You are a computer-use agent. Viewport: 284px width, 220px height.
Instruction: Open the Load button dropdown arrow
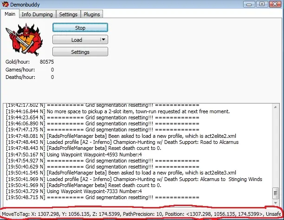point(103,40)
